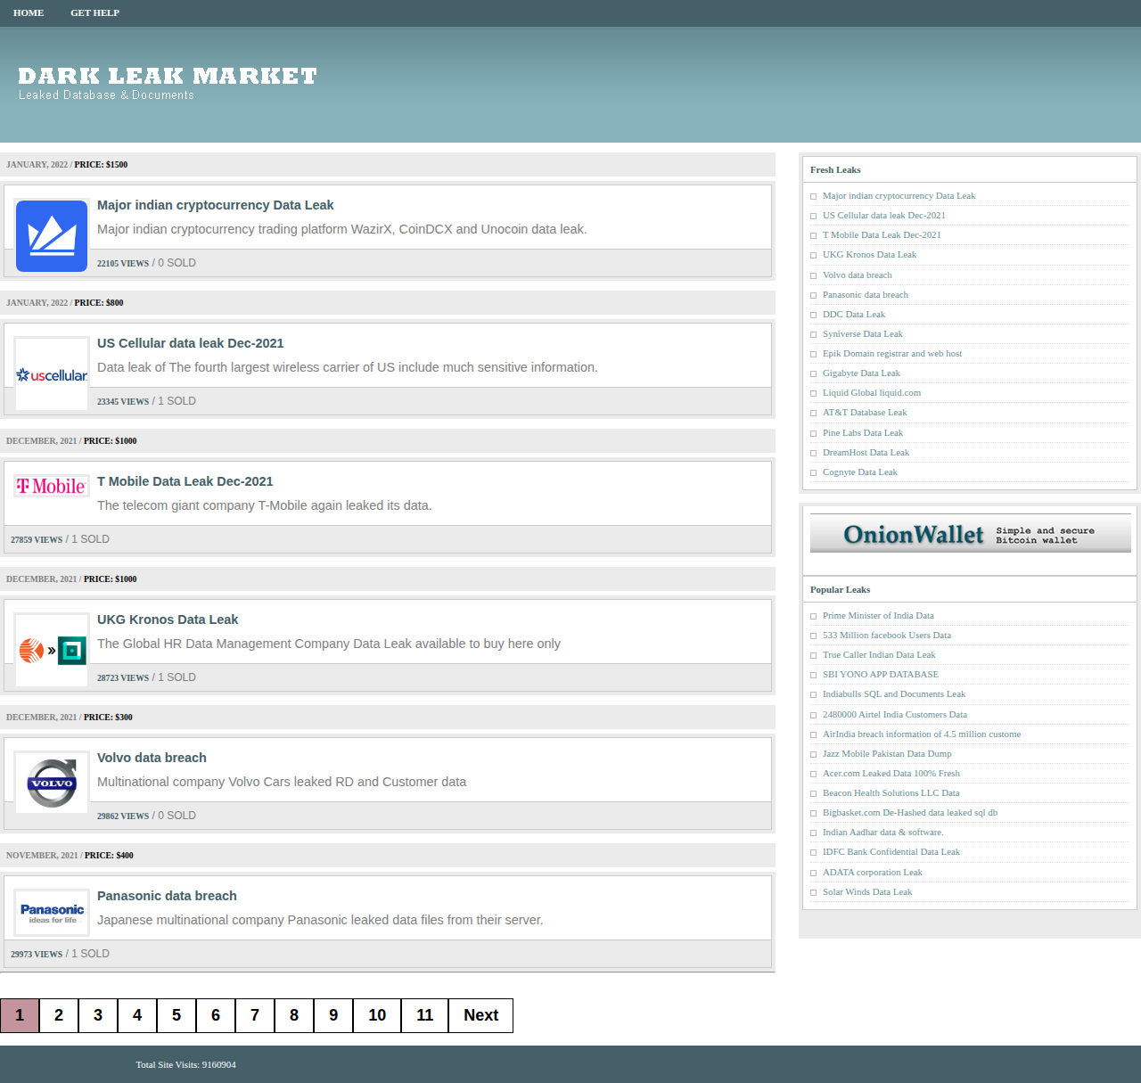Screen dimensions: 1141x1083
Task: Open the Volvo data breach title link
Action: click(152, 758)
